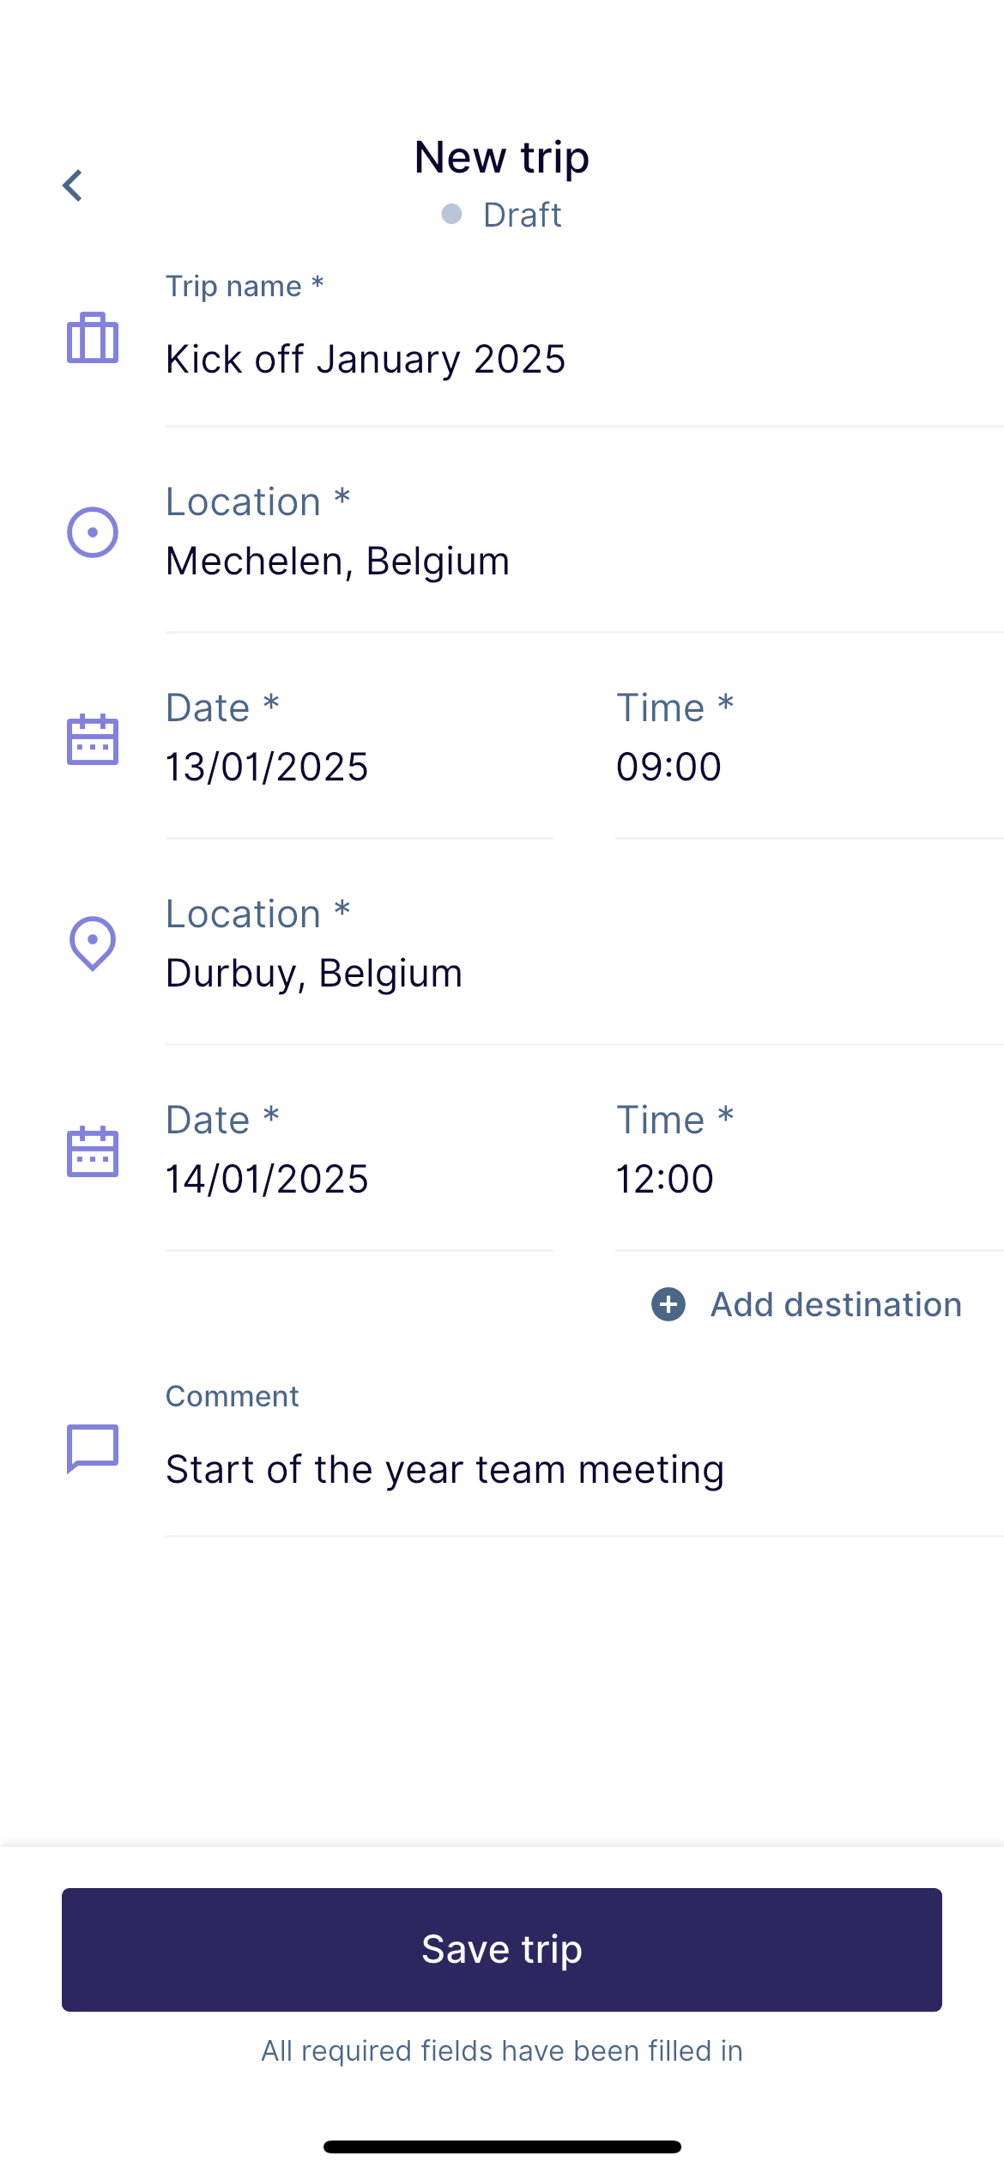Image resolution: width=1004 pixels, height=2174 pixels.
Task: Open the Durbuy, Belgium location field
Action: pos(584,944)
